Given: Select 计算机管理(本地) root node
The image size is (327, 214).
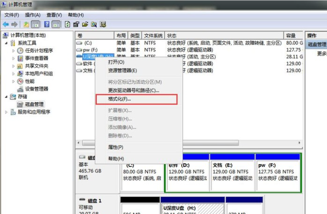Looking at the screenshot, I should pyautogui.click(x=28, y=35).
